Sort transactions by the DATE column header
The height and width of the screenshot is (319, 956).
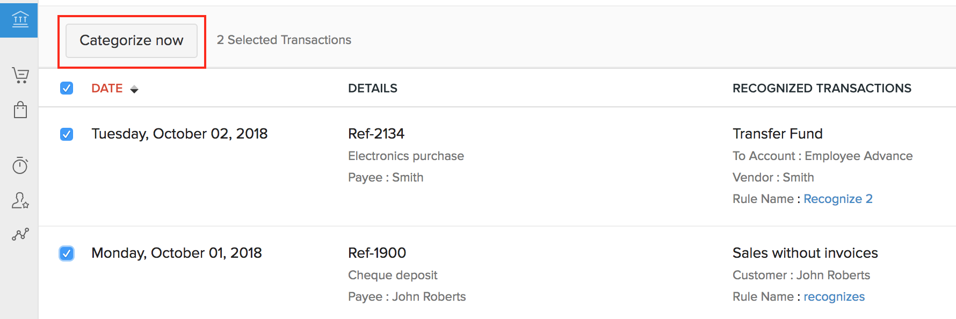click(107, 89)
